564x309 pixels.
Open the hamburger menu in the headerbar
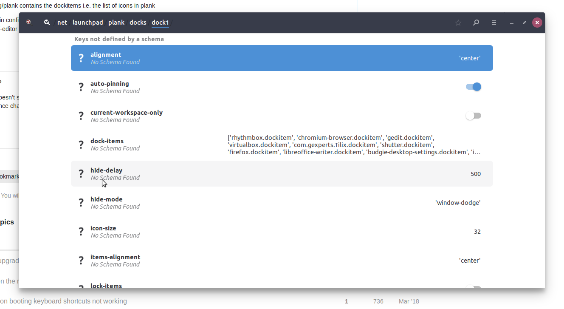(x=493, y=23)
